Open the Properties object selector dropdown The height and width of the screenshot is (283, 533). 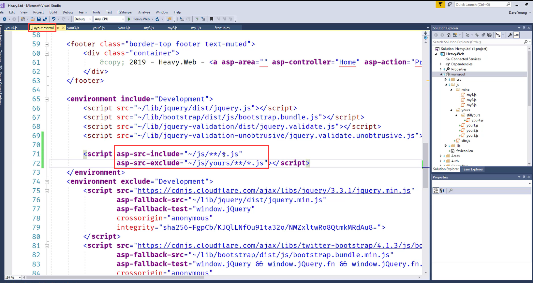530,184
